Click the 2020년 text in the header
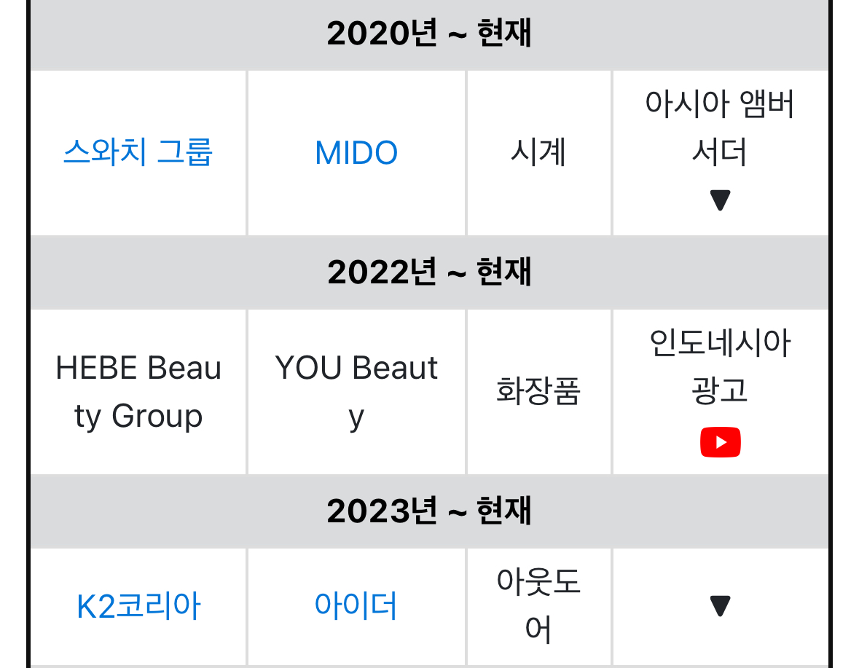The height and width of the screenshot is (668, 859). point(382,34)
